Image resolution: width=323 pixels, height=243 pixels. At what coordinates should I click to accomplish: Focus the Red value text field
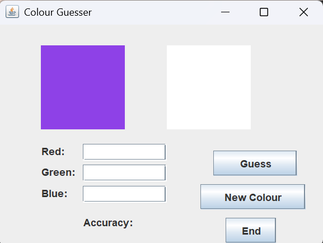click(124, 152)
